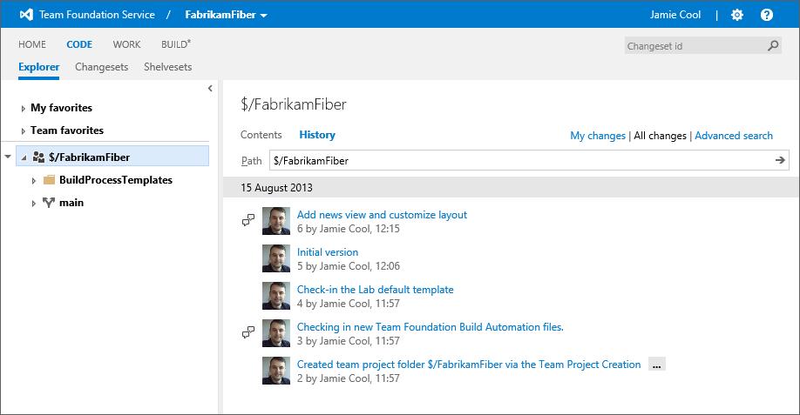This screenshot has width=800, height=415.
Task: Collapse the left pane with chevron
Action: (210, 88)
